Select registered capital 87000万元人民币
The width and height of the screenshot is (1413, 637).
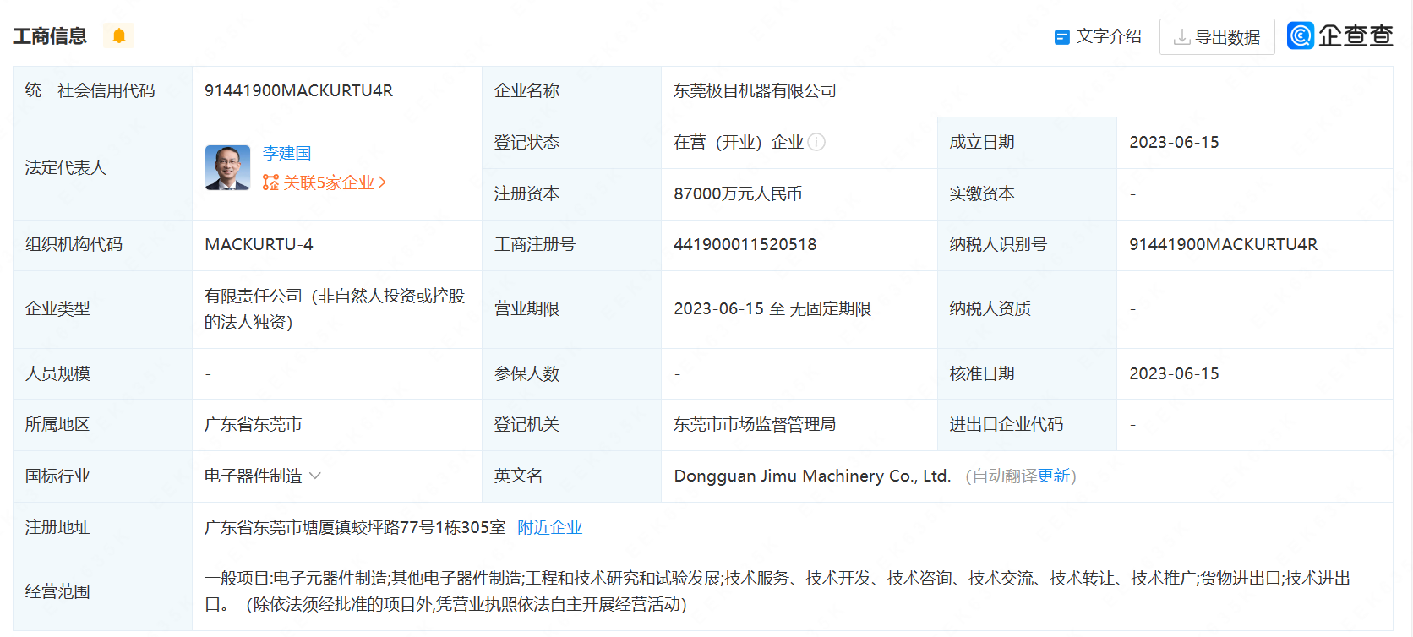coord(738,193)
